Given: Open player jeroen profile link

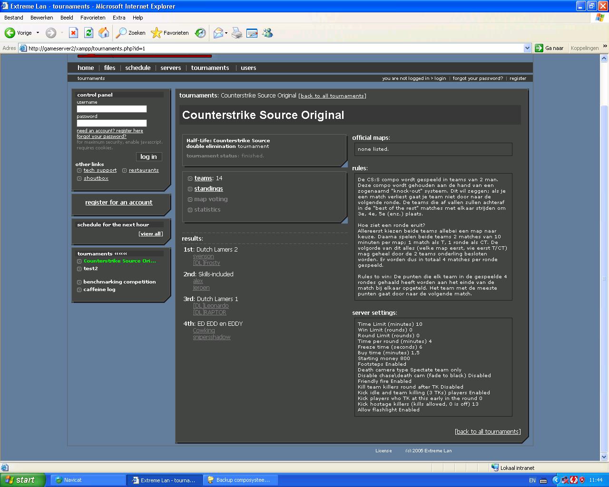Looking at the screenshot, I should (x=201, y=288).
